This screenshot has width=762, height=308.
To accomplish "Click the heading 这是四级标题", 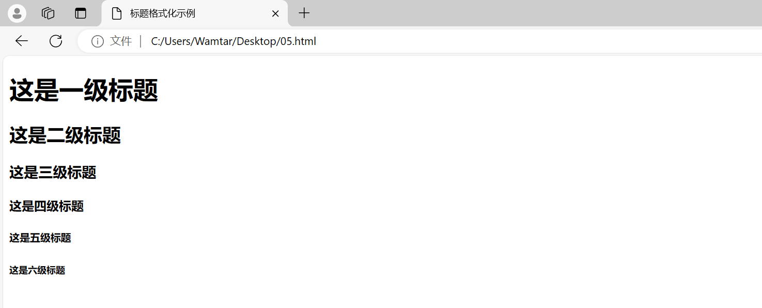I will [46, 206].
